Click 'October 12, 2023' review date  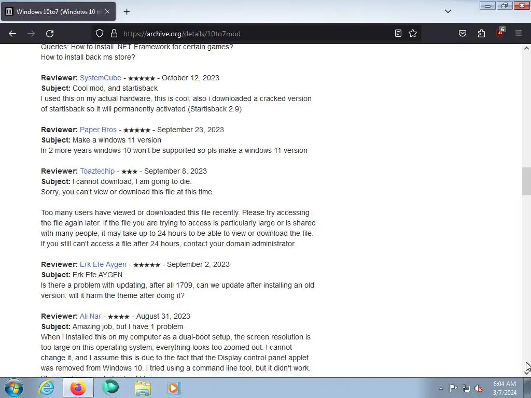[x=190, y=78]
